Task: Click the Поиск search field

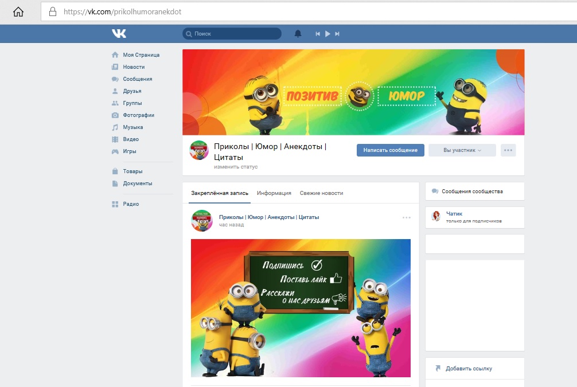Action: click(x=232, y=33)
